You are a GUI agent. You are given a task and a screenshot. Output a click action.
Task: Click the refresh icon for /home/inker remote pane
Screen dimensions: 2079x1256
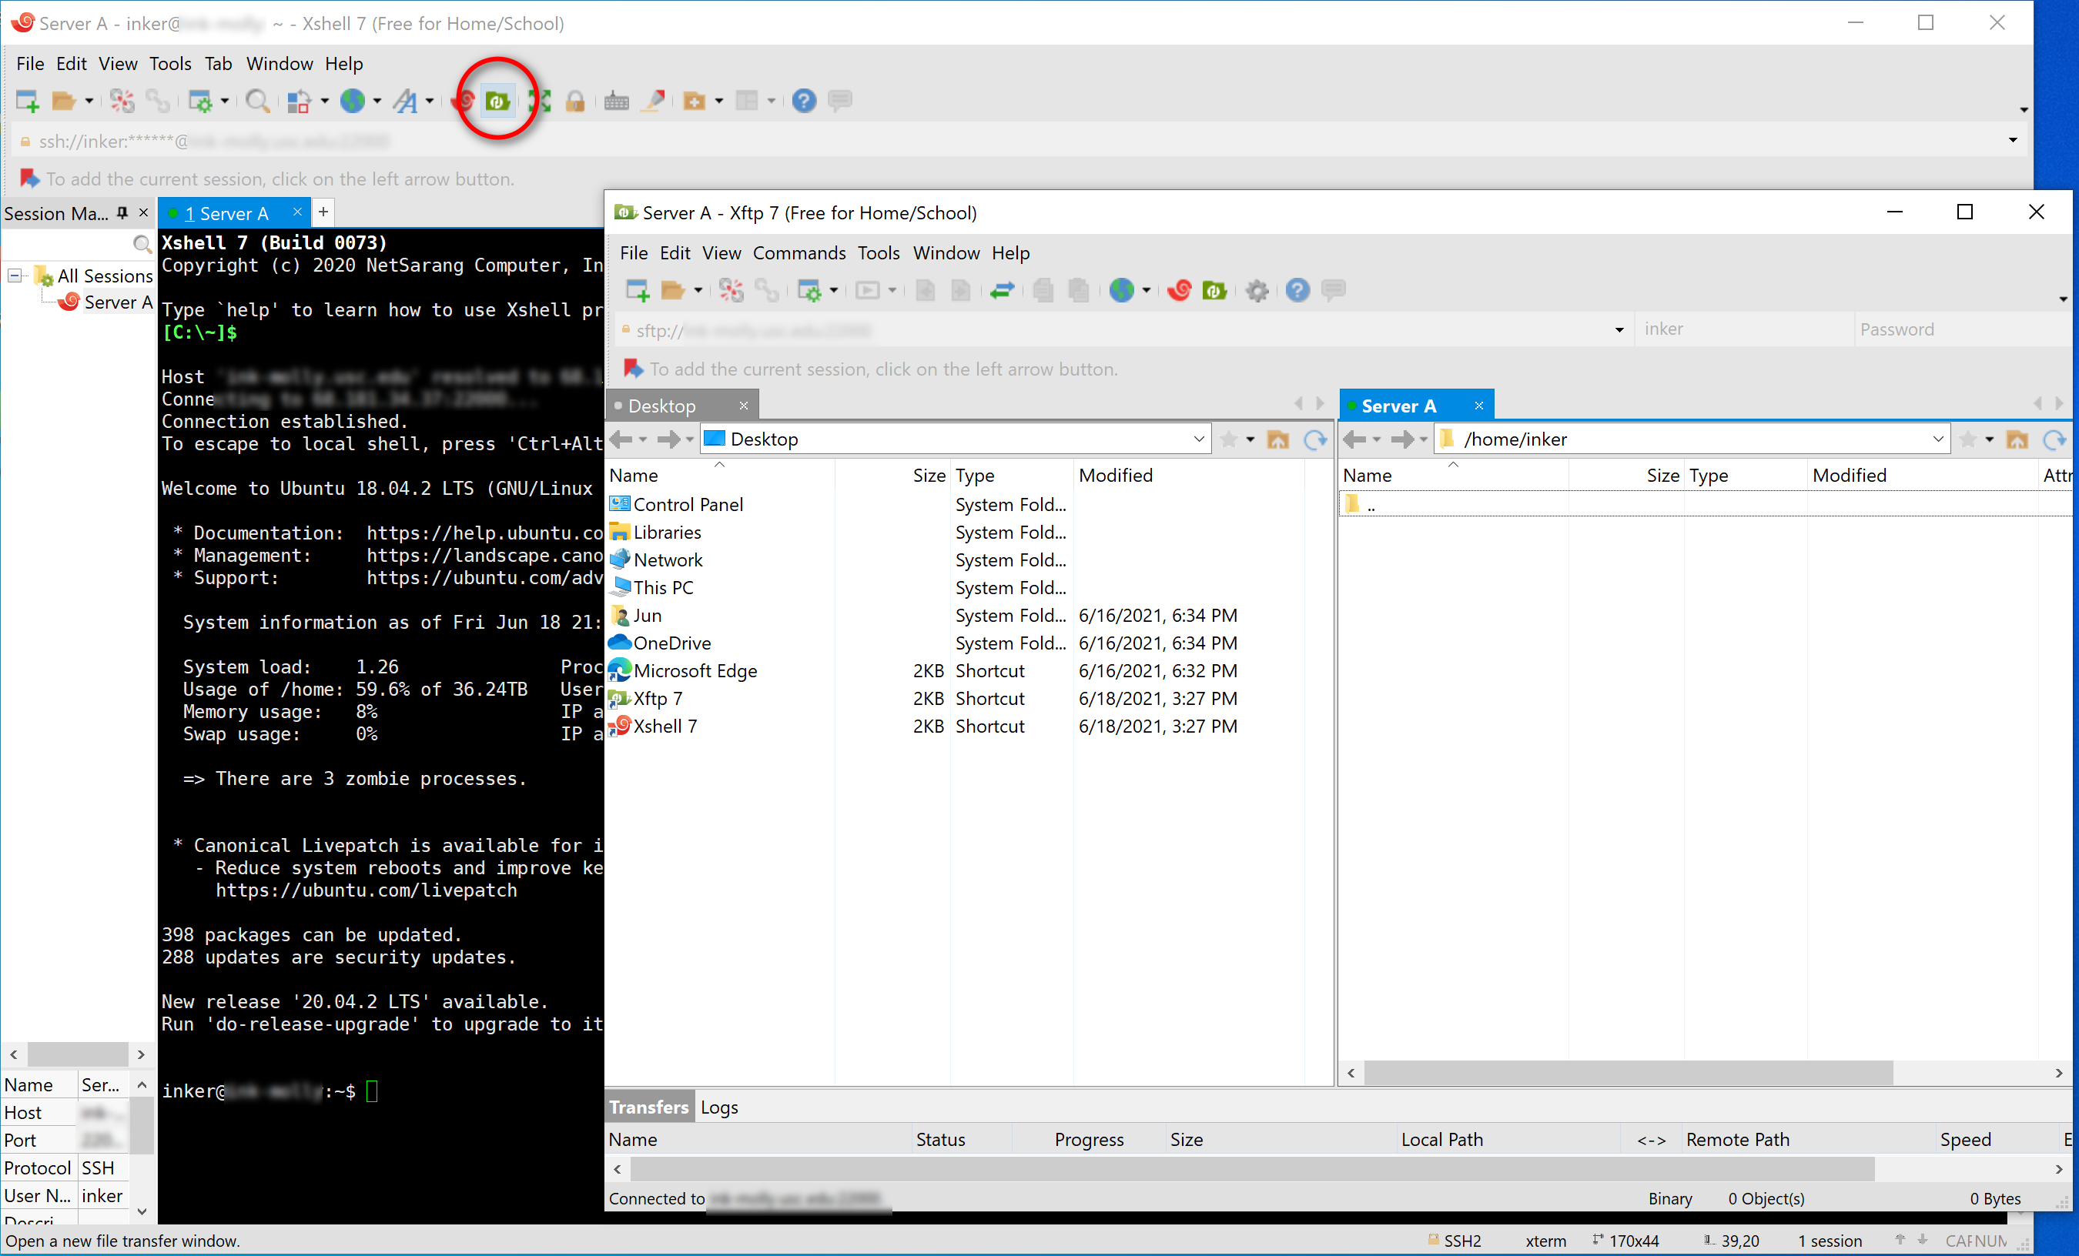2053,439
